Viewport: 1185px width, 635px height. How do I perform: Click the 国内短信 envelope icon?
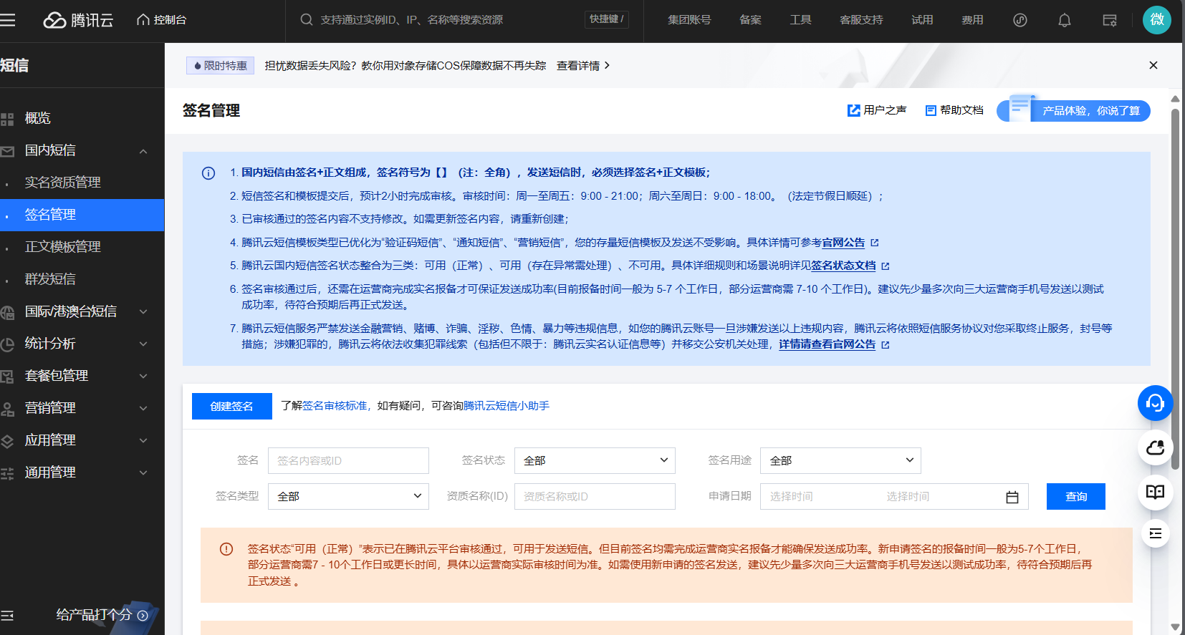(7, 151)
